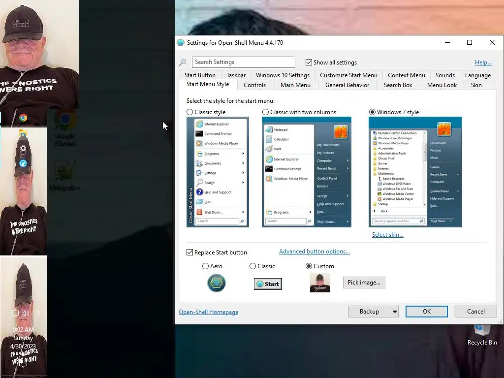The width and height of the screenshot is (504, 378).
Task: Maximize the Open-Shell settings window
Action: pyautogui.click(x=469, y=42)
